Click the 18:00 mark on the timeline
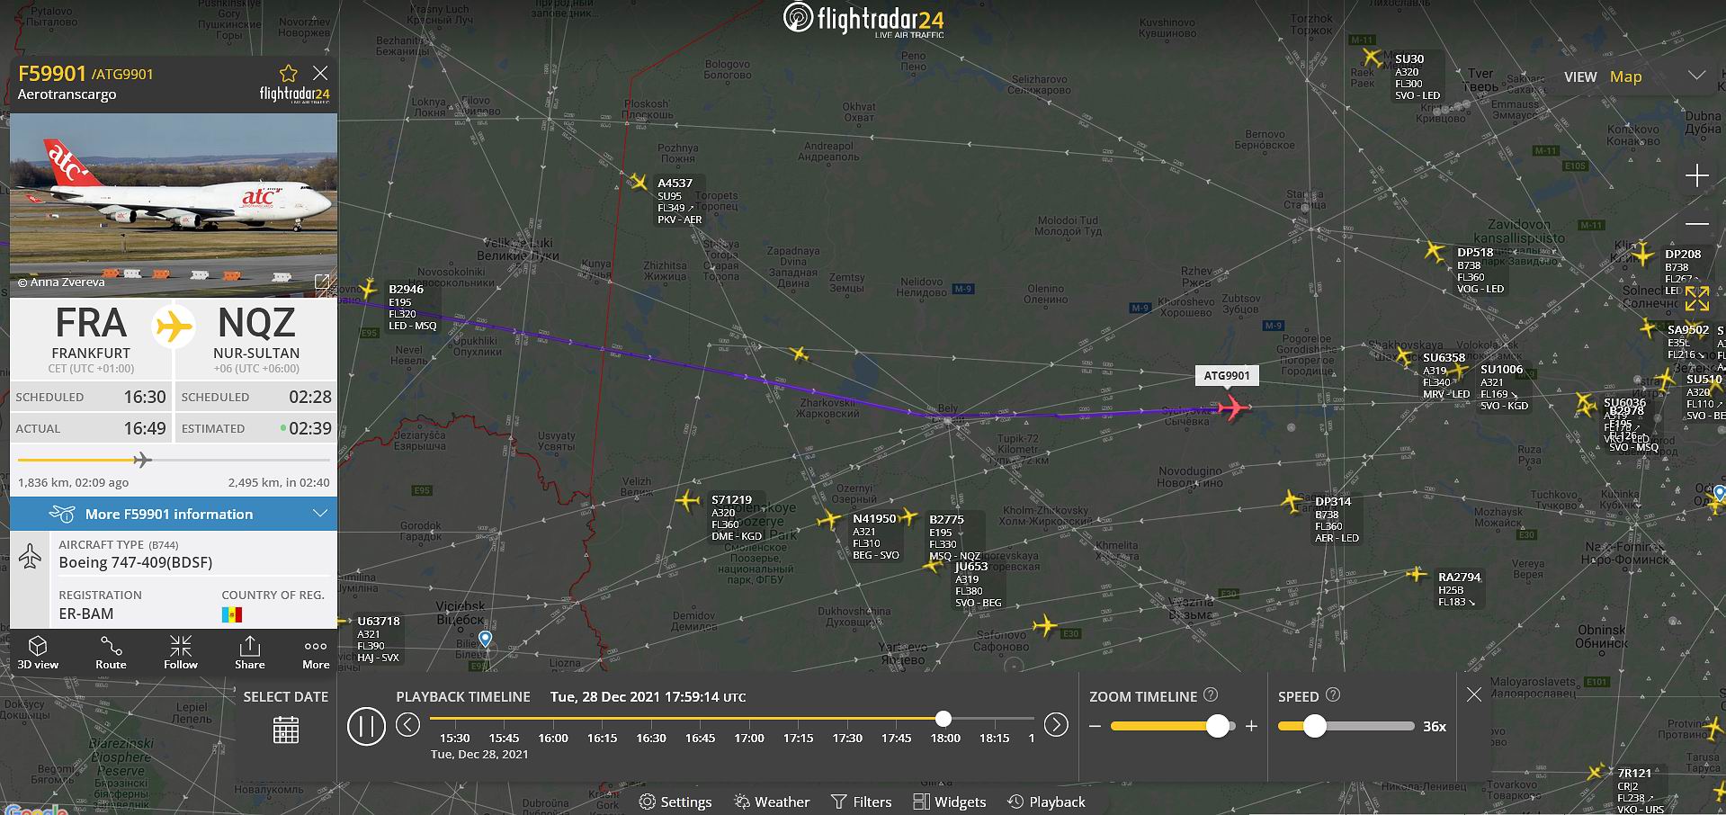Image resolution: width=1726 pixels, height=815 pixels. (945, 738)
